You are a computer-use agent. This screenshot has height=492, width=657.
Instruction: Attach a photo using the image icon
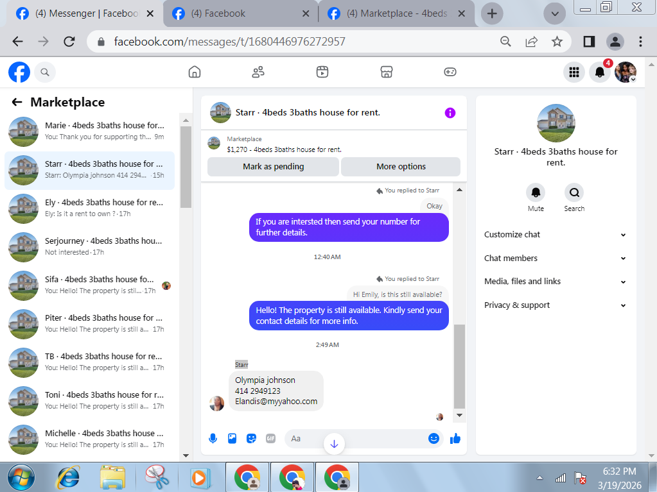point(232,439)
